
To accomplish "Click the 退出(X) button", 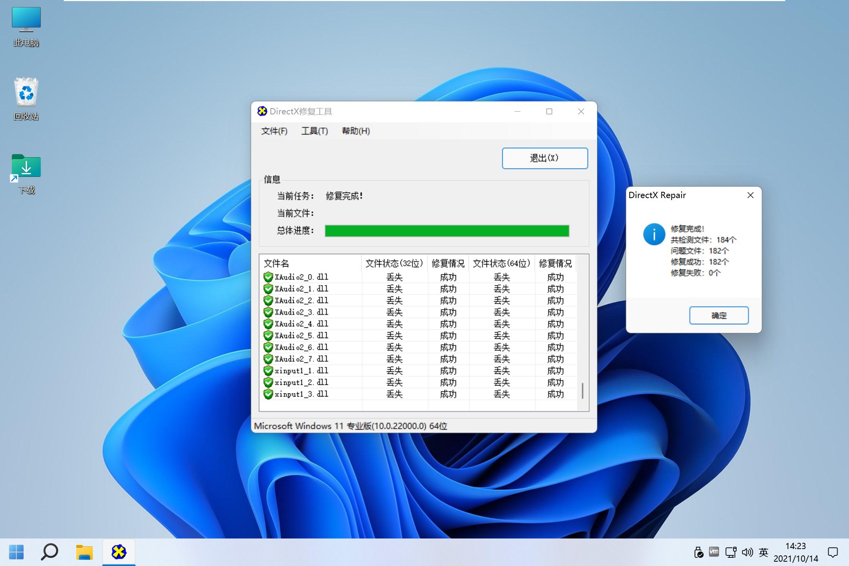I will click(x=545, y=158).
